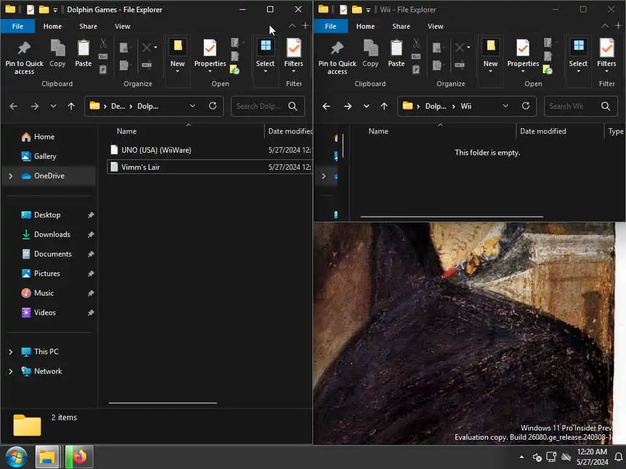
Task: Click Paste in Dolphin Games ribbon
Action: tap(83, 54)
